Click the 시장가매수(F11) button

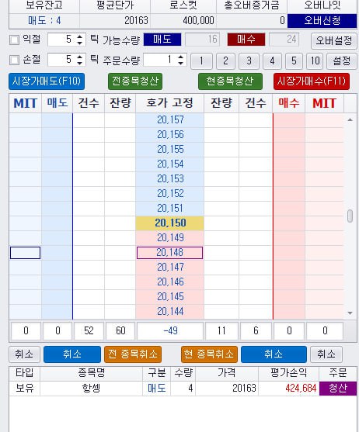312,81
